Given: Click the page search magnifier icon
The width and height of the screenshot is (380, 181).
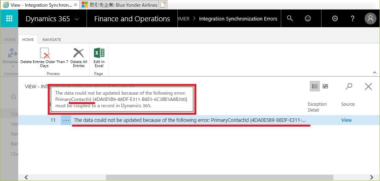Looking at the screenshot, I should (349, 86).
